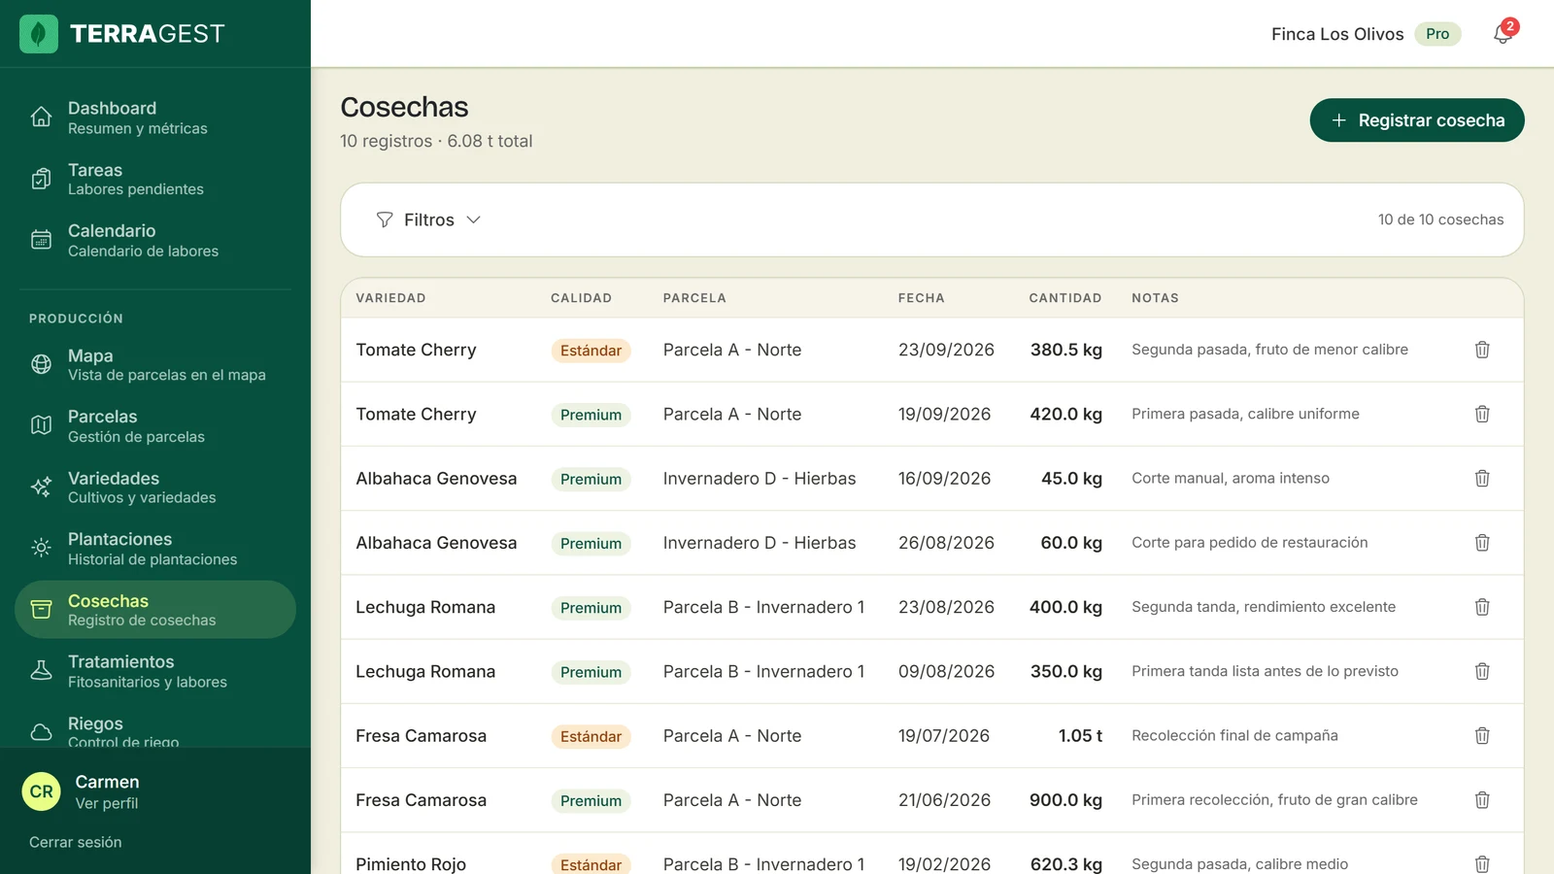Remove the Fresa Camarosa 1.05 t entry
Screen dimensions: 1554x874
click(x=1482, y=735)
